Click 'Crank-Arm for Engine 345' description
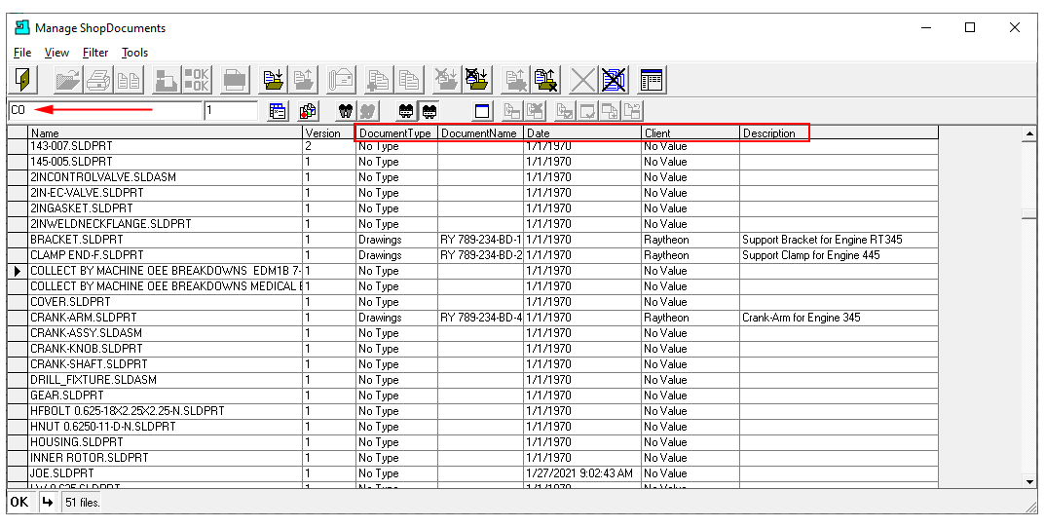 (802, 318)
